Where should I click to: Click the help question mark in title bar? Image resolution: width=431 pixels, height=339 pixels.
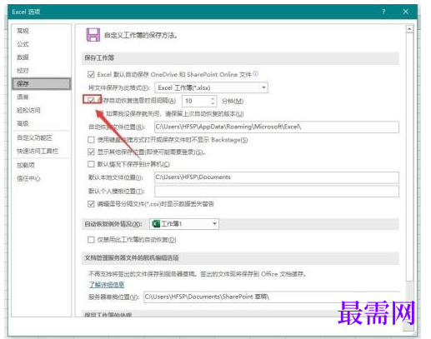[383, 12]
